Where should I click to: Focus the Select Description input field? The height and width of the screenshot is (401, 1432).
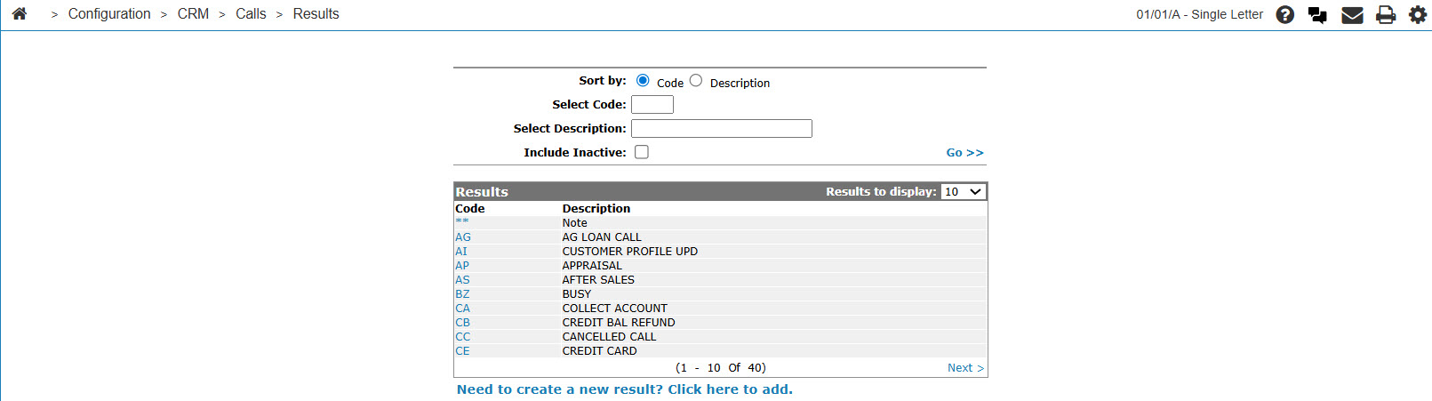point(722,129)
